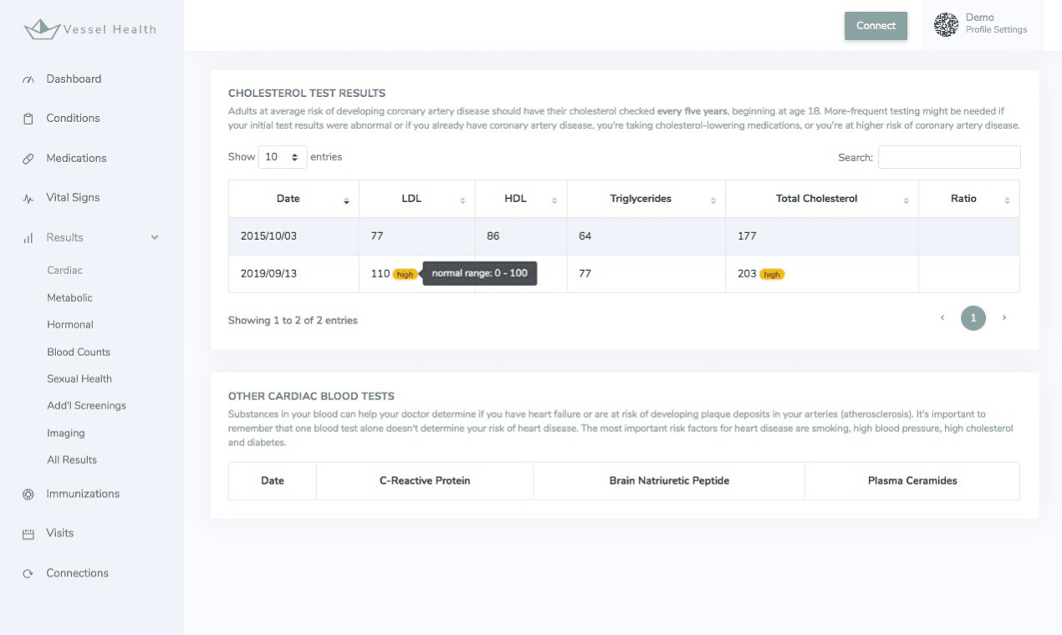Screen dimensions: 1062x635
Task: Open Profile Settings link
Action: click(996, 30)
